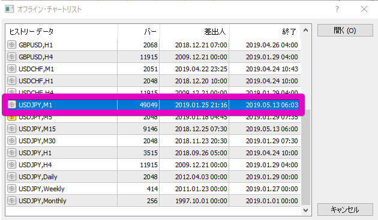This screenshot has width=378, height=220.
Task: Select the USDJPY,Weekly row
Action: (154, 189)
